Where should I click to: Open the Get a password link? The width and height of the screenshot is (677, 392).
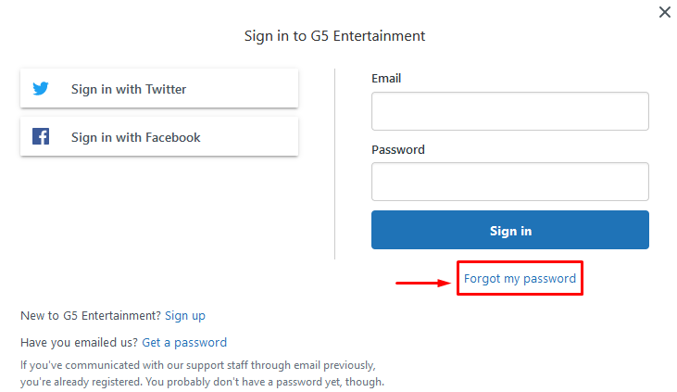pos(184,343)
